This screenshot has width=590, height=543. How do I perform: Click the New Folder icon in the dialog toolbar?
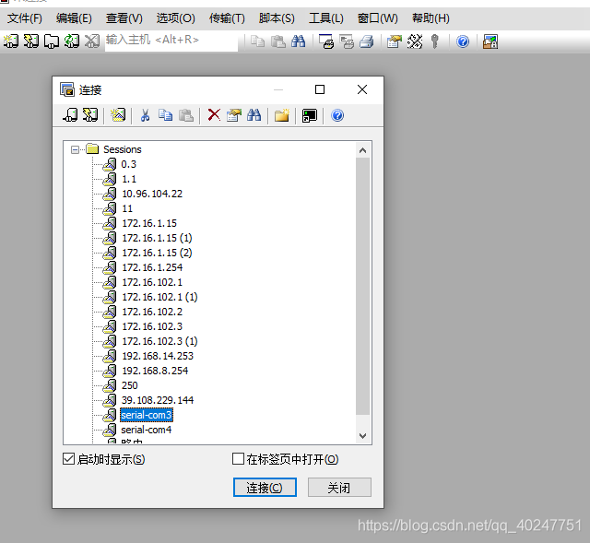tap(282, 115)
